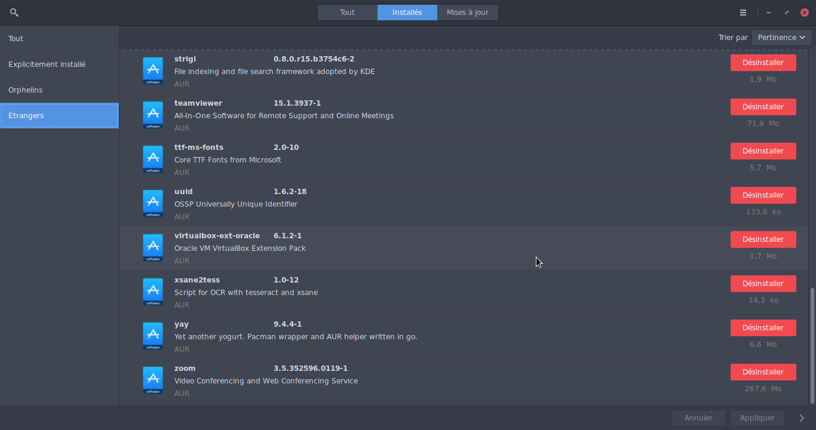Click version 15.1.3937-1 of teamviewer
816x430 pixels.
pos(297,103)
